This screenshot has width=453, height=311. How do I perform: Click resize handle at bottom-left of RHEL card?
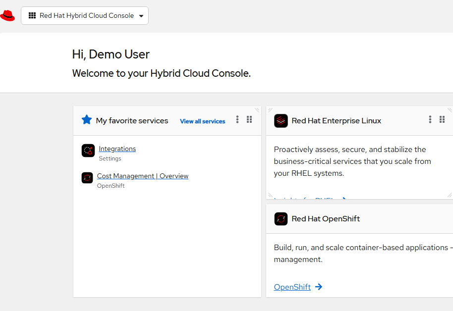pos(270,195)
